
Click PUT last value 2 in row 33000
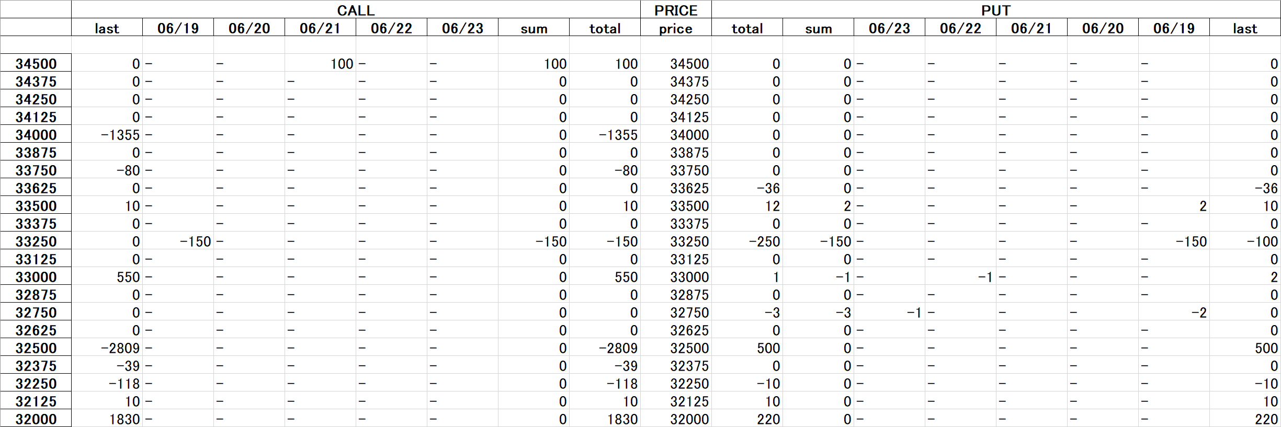pos(1245,277)
